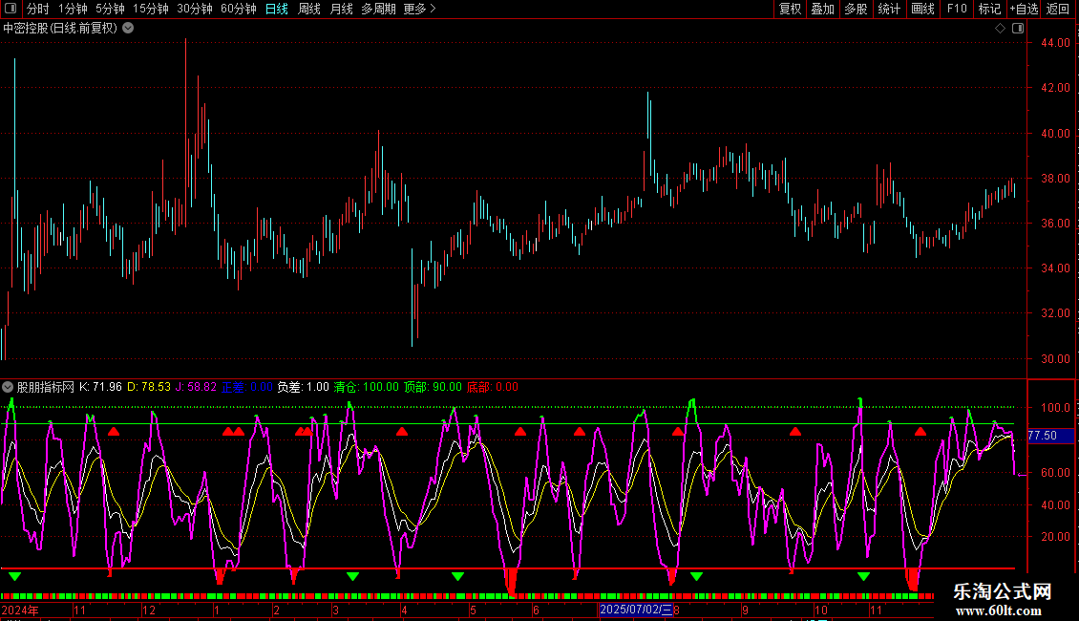Expand the 股朋指标网 indicator dropdown arrow

(9, 388)
